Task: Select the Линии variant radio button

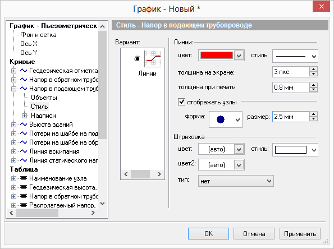Action: (137, 58)
